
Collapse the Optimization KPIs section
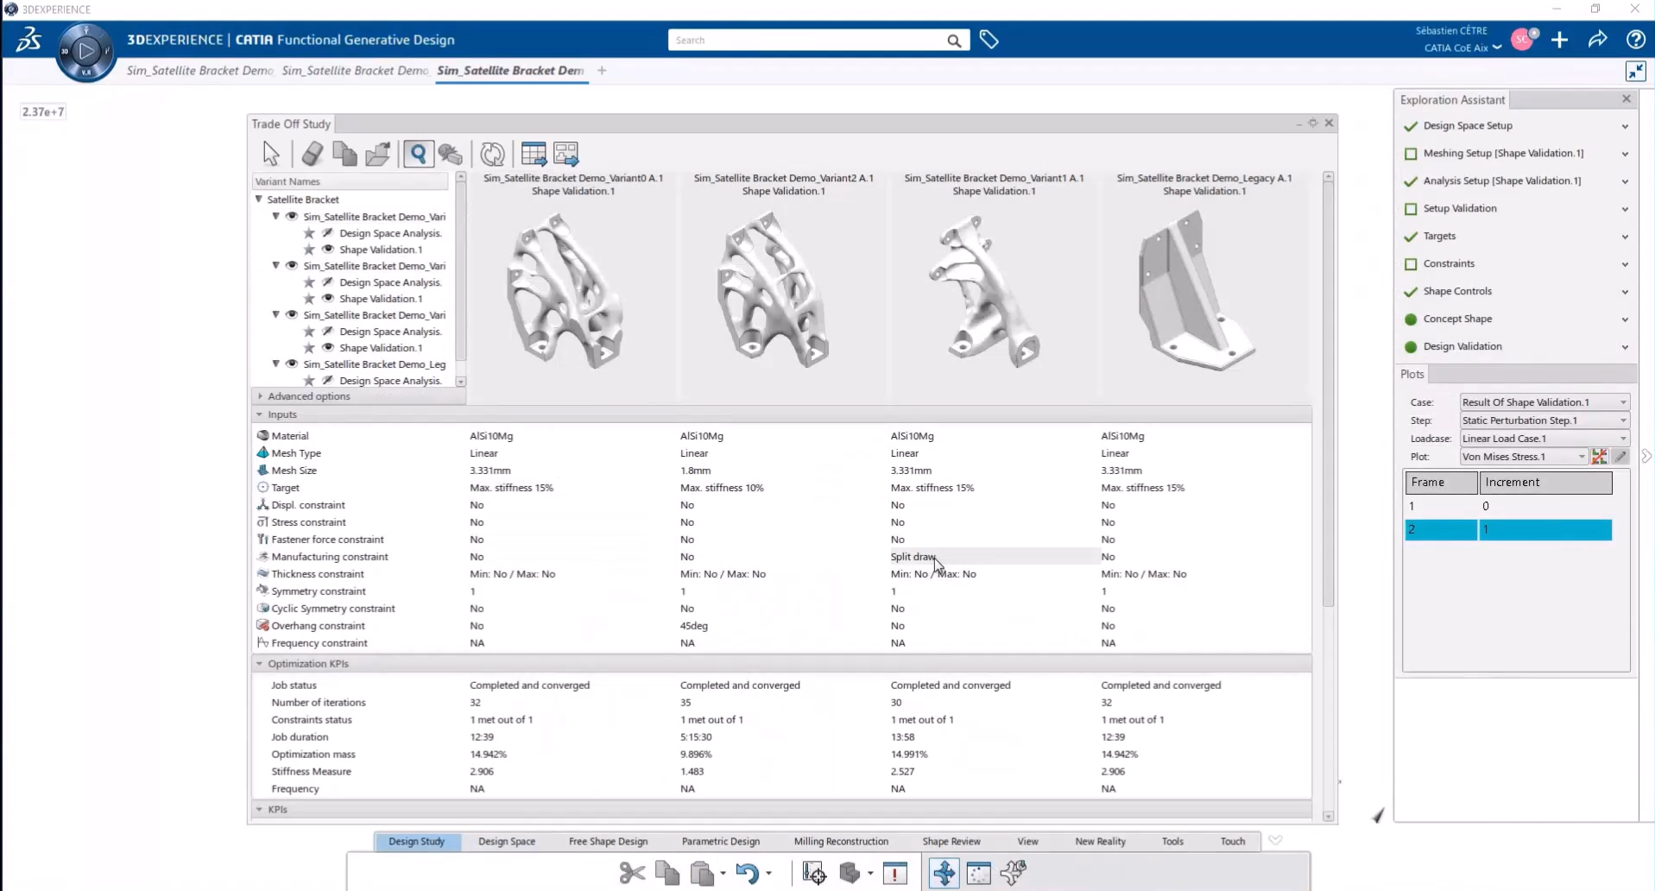259,664
